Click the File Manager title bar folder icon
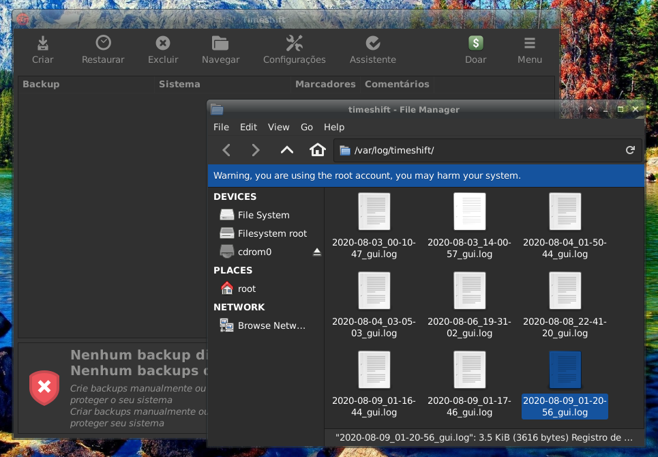This screenshot has height=457, width=658. (217, 110)
